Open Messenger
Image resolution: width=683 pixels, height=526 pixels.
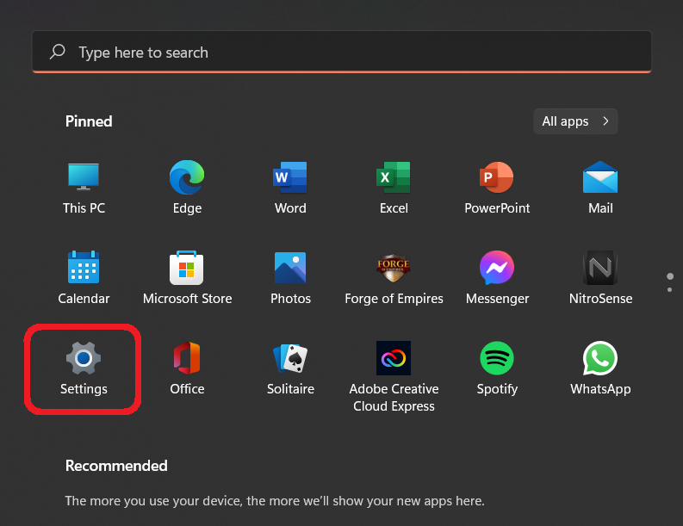[x=497, y=278]
